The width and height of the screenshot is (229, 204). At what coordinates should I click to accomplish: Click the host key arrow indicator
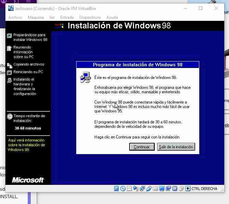pos(188,189)
